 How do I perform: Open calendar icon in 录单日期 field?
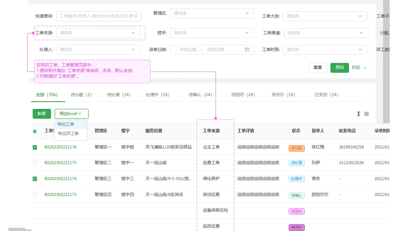coord(247,50)
